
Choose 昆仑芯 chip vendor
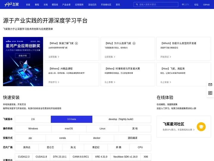click(x=50, y=147)
